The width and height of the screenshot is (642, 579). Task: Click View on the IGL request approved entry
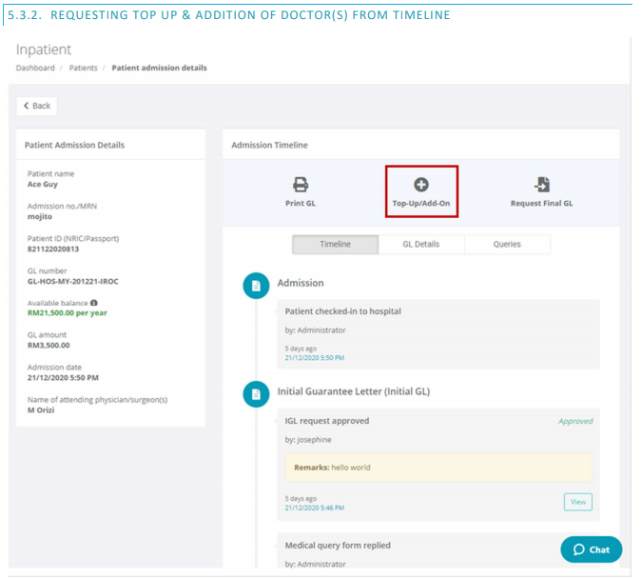point(577,502)
